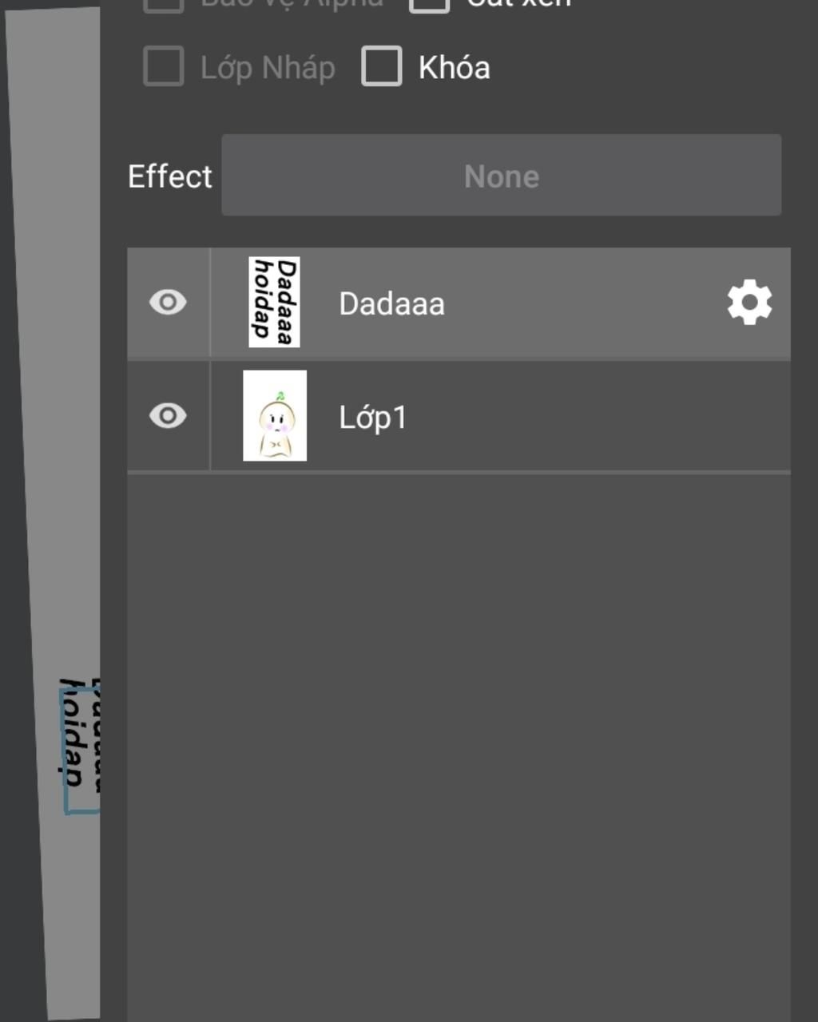The height and width of the screenshot is (1022, 818).
Task: Hide the Dadaaa text layer
Action: pyautogui.click(x=168, y=303)
